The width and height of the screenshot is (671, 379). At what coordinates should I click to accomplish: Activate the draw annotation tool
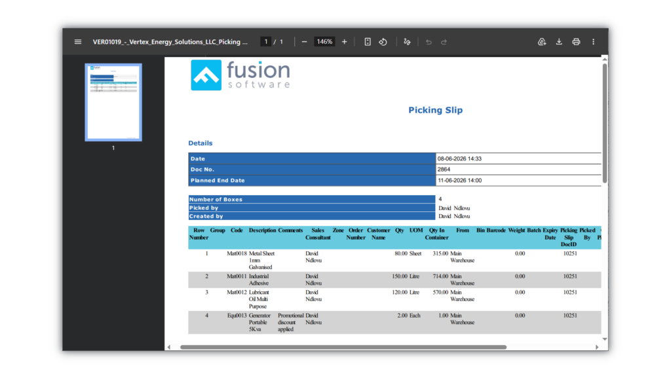click(x=407, y=42)
